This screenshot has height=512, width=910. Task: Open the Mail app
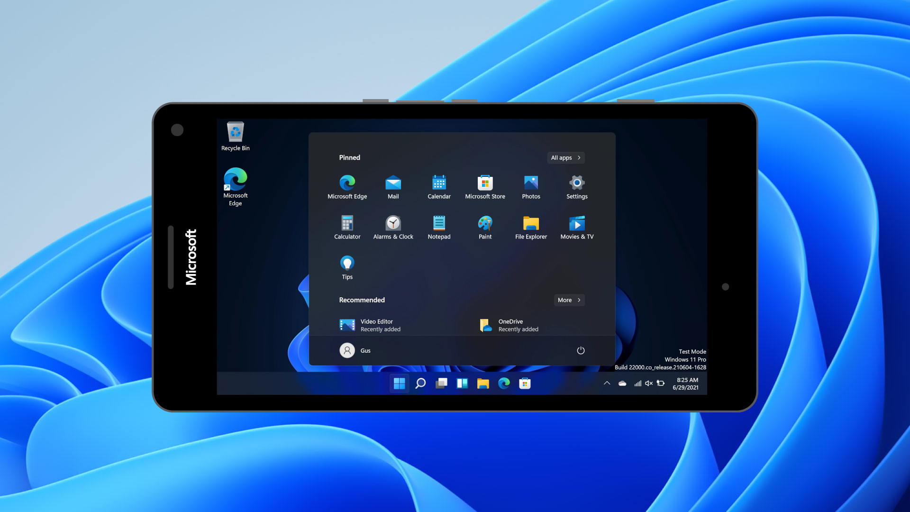coord(393,187)
